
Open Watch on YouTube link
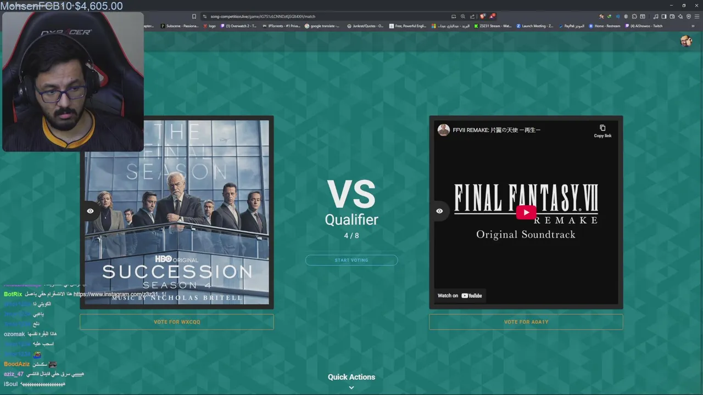tap(460, 296)
